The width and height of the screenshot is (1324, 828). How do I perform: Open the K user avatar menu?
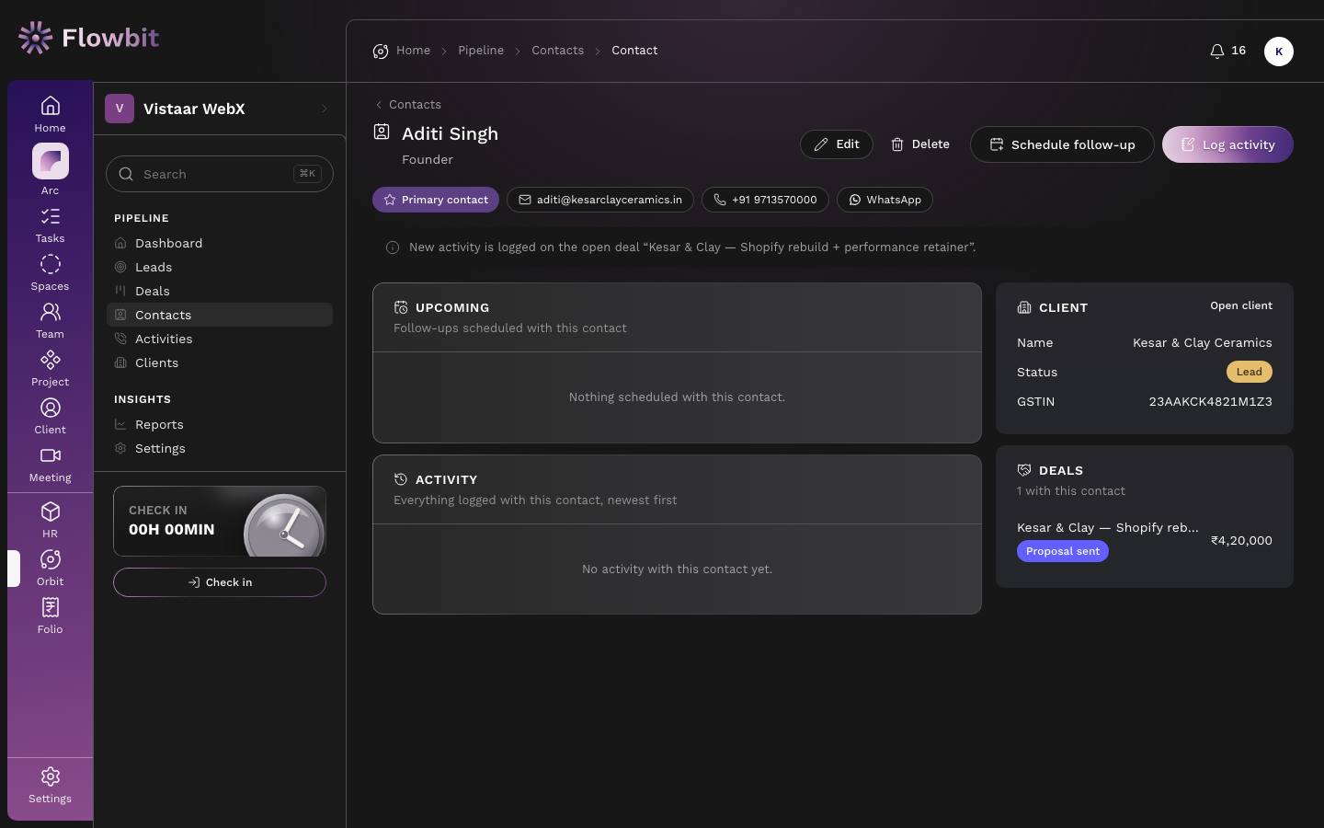click(x=1279, y=52)
